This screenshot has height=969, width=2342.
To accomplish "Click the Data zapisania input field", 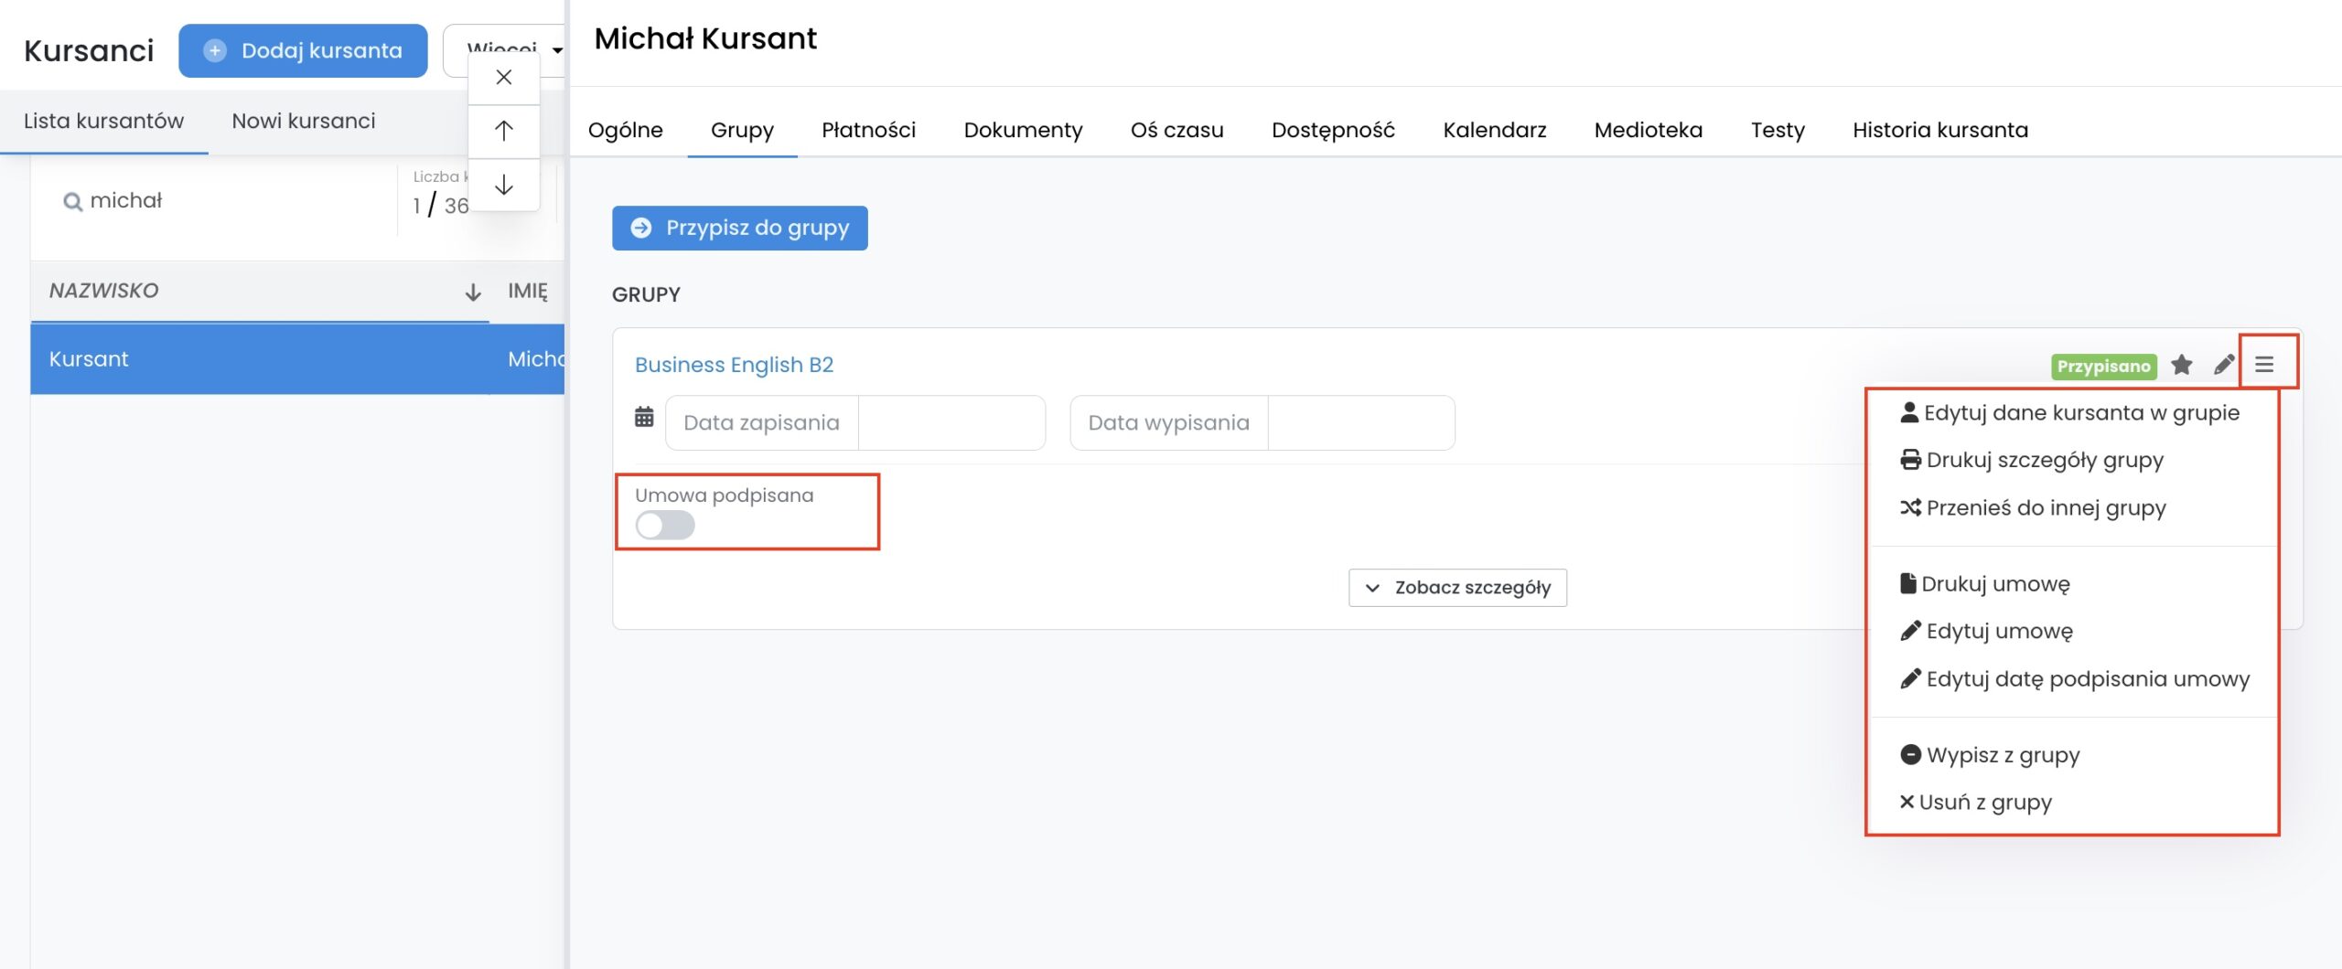I will (951, 422).
